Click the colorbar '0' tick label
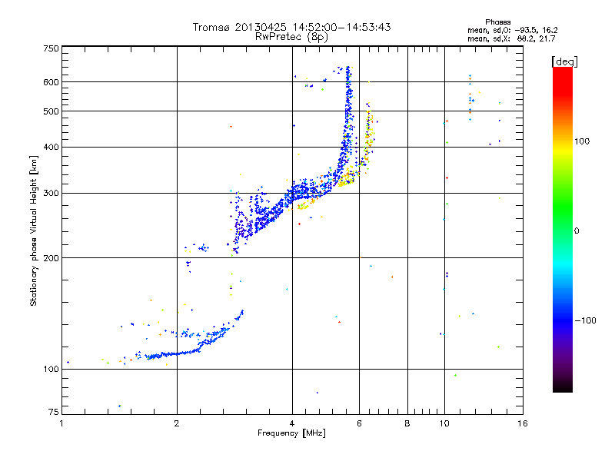The image size is (615, 461). pyautogui.click(x=577, y=231)
